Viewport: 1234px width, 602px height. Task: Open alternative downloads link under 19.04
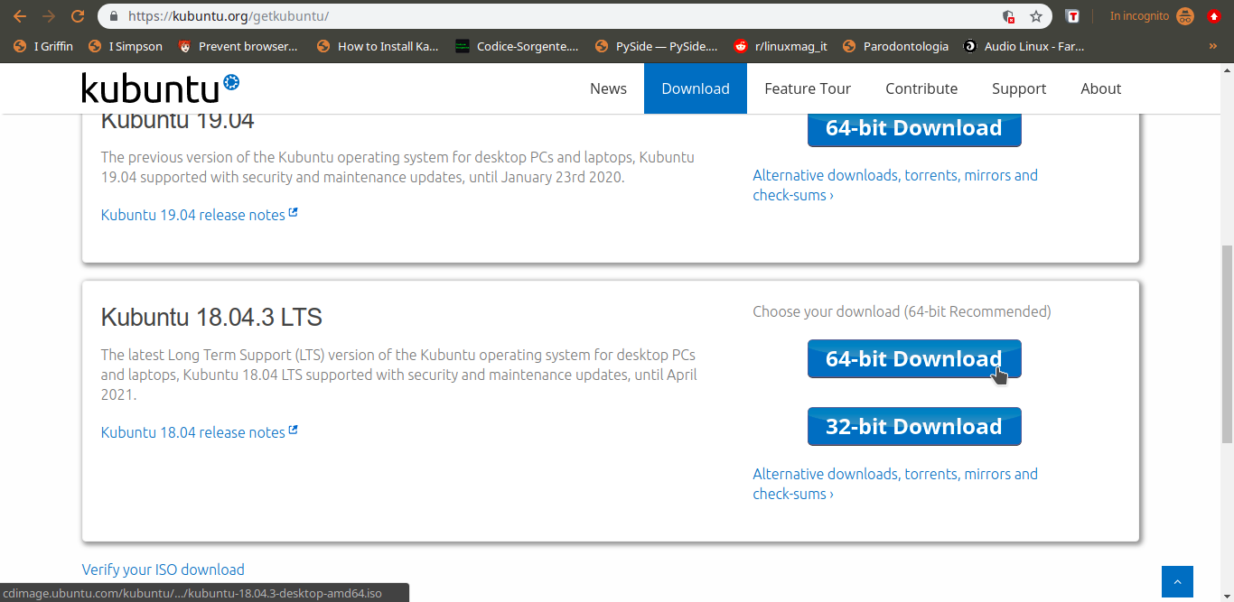point(895,185)
